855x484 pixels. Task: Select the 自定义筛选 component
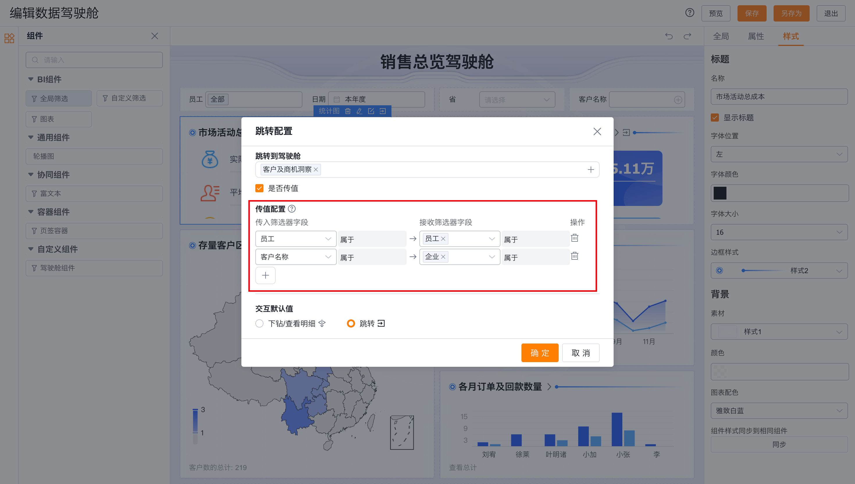[x=130, y=98]
